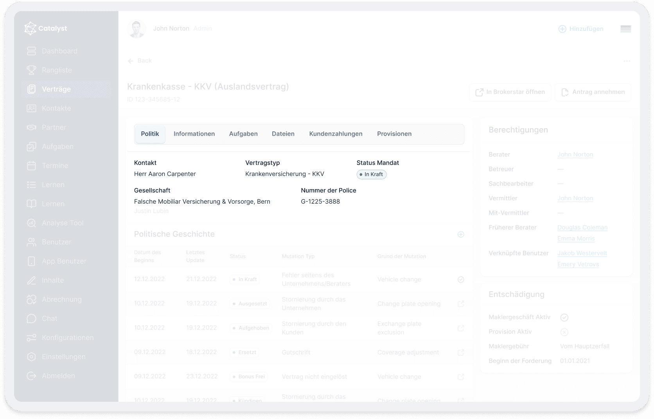654x419 pixels.
Task: Switch to the Informationen tab
Action: click(194, 134)
